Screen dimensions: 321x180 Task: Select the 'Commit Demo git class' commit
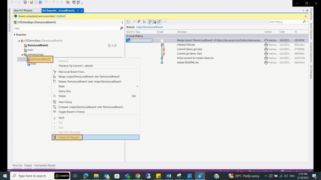217,49
